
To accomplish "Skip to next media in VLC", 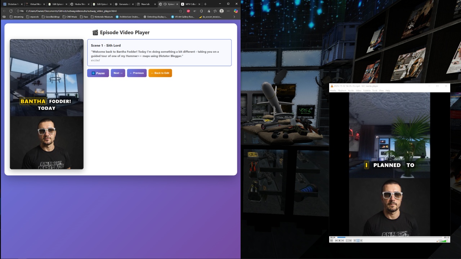I will [343, 241].
